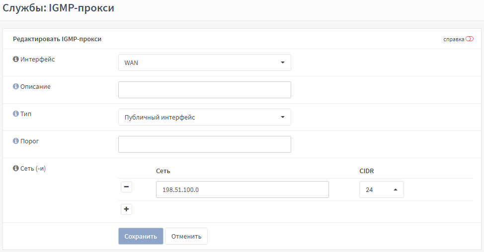Click the справка label text
The width and height of the screenshot is (484, 252).
tap(454, 39)
